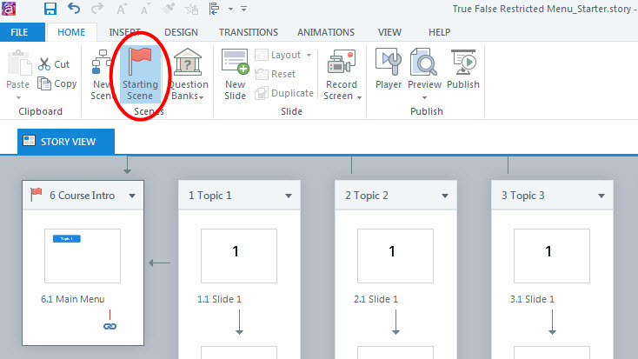Click the decrease font size icon

pyautogui.click(x=145, y=9)
